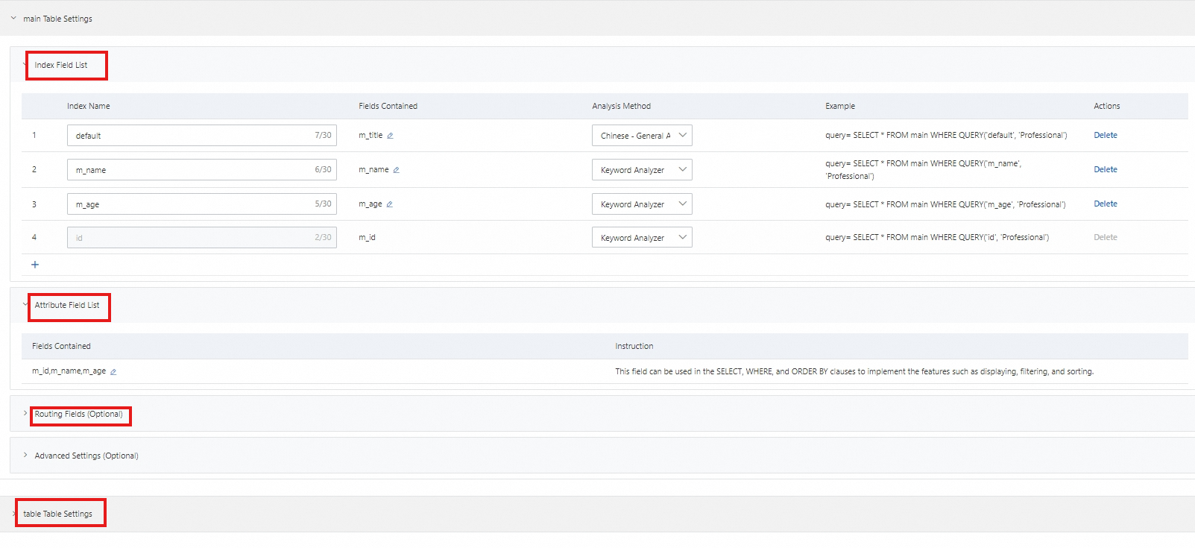Click the m_id,m_name,m_age attribute fields text
Viewport: 1195px width, 548px height.
tap(69, 371)
